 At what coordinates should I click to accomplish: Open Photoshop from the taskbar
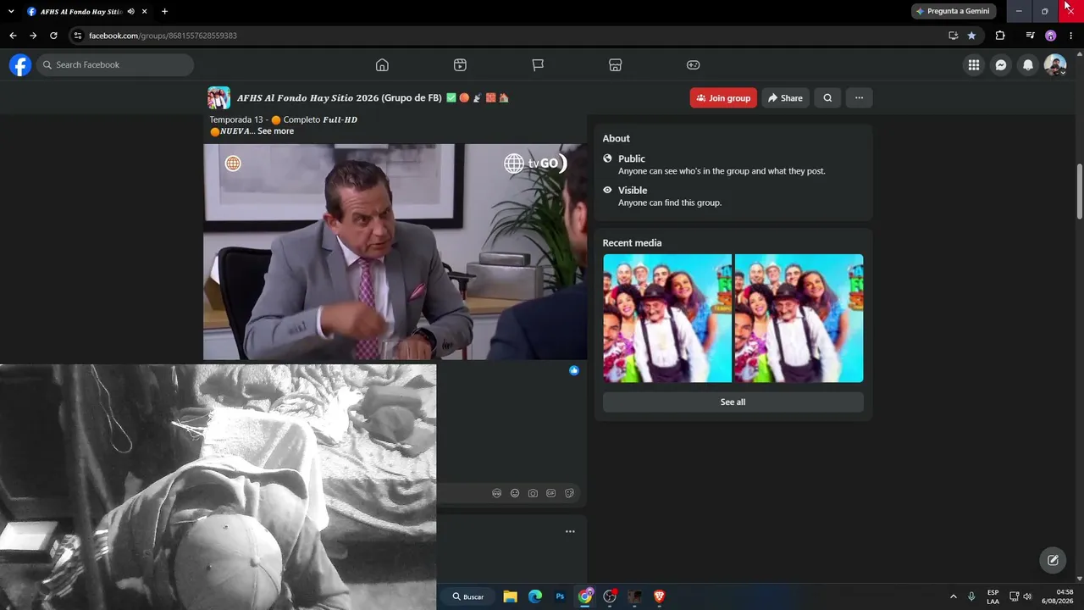click(x=560, y=596)
